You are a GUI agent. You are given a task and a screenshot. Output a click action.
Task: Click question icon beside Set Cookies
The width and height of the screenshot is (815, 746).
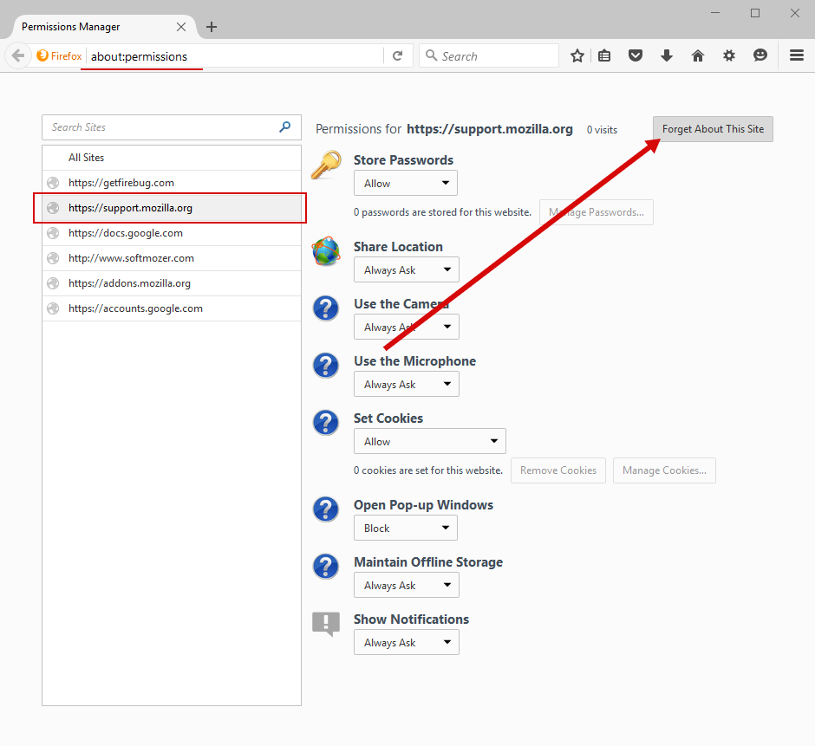point(326,422)
